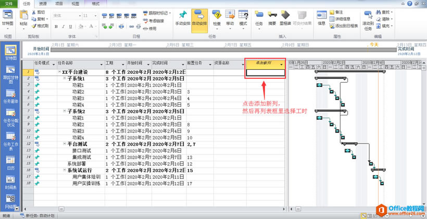Collapse the 子系统1 outline group
Viewport: 427px width, 219px height.
[64, 79]
